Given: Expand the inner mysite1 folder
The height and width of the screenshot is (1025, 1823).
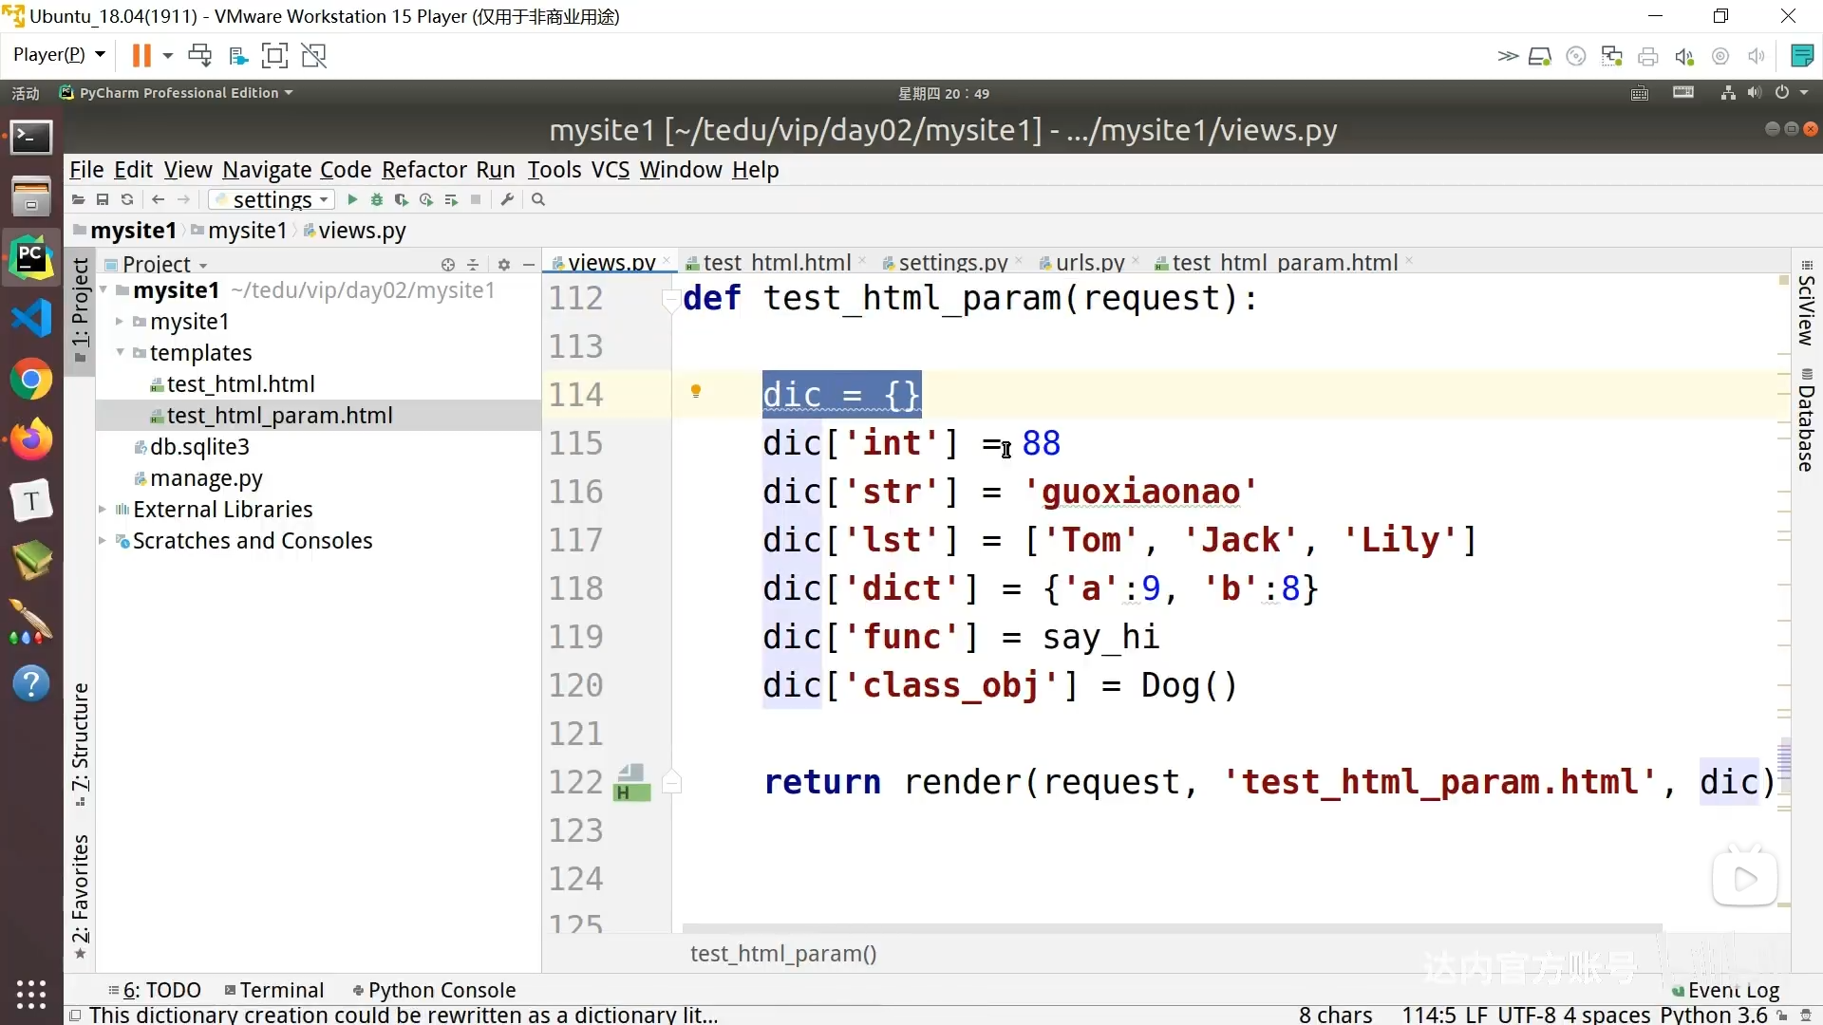Looking at the screenshot, I should pyautogui.click(x=120, y=322).
